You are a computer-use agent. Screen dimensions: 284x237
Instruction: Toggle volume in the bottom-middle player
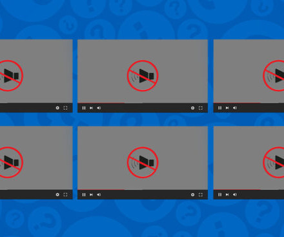click(99, 194)
